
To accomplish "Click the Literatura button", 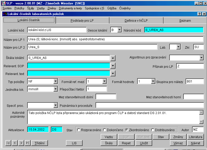I will [196, 137].
